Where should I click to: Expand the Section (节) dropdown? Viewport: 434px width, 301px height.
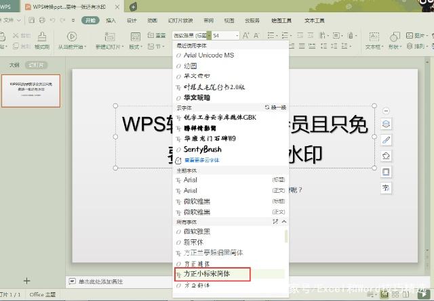(x=163, y=47)
